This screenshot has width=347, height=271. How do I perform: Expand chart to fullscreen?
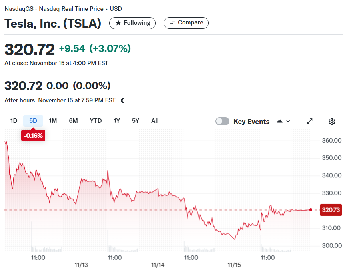[309, 121]
